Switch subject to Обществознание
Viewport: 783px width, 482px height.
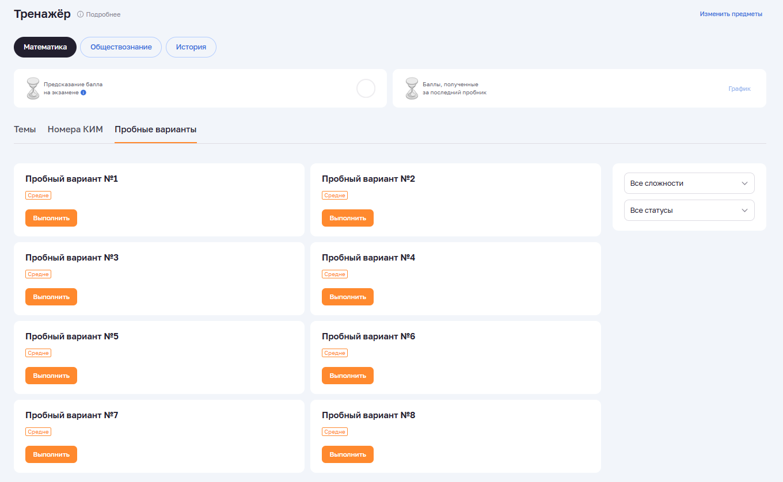point(121,47)
